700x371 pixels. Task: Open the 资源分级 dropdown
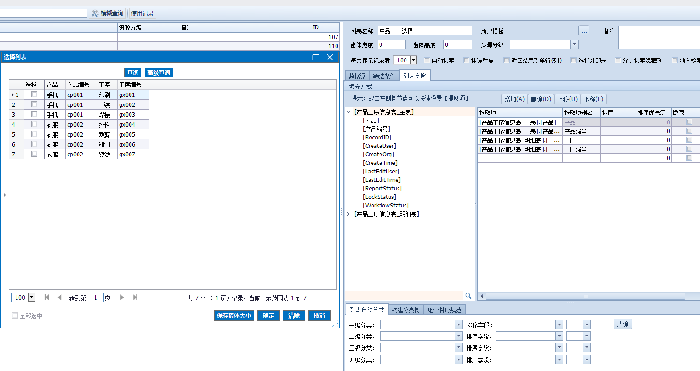[574, 45]
